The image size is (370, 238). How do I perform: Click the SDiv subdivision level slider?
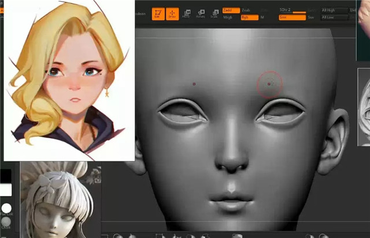click(292, 10)
